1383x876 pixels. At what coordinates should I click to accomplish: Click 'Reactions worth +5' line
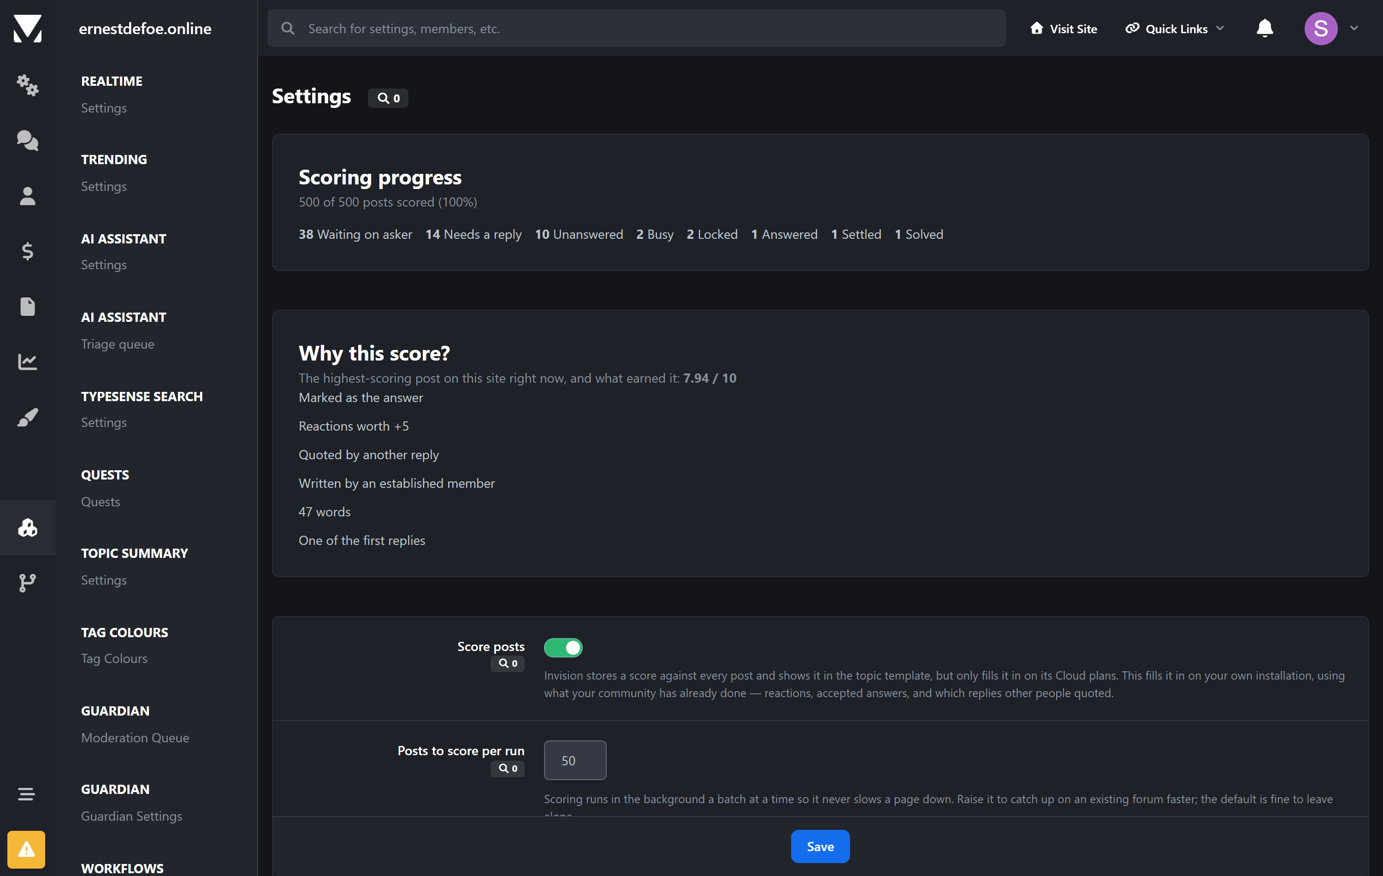pos(354,426)
